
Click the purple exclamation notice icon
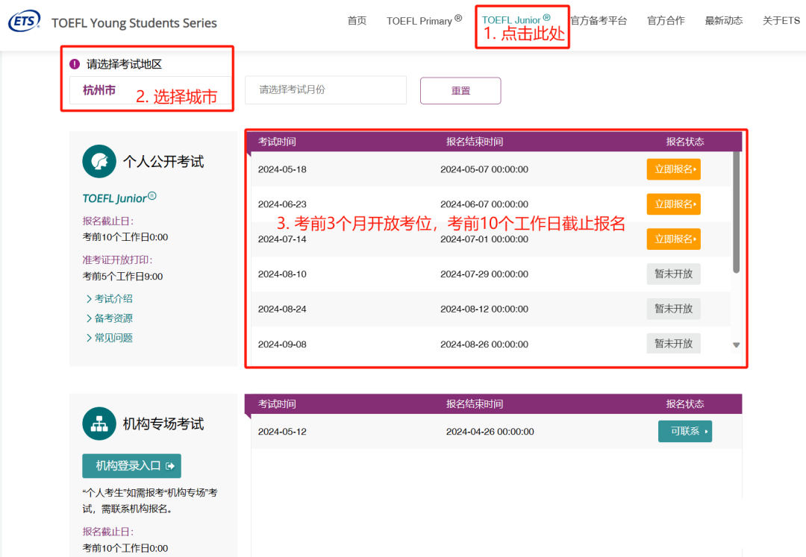coord(75,64)
